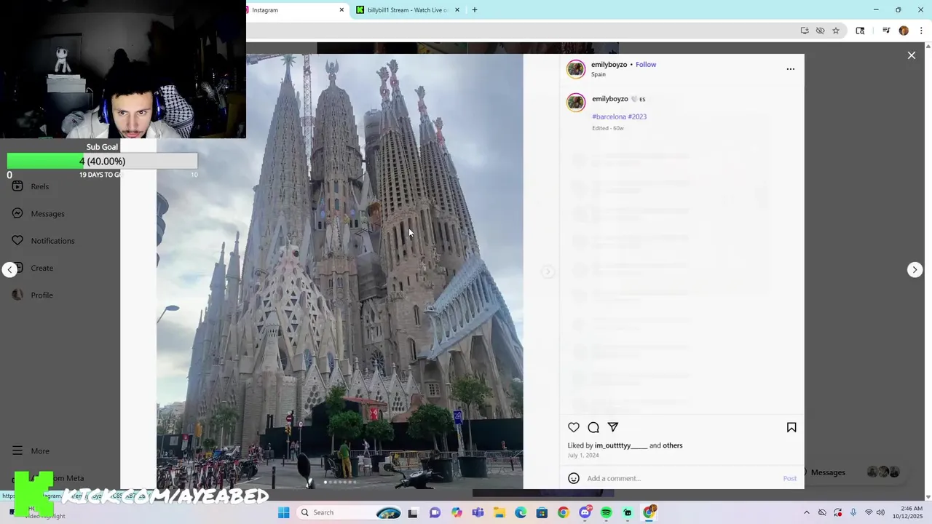Open #2023 hashtag

tap(637, 116)
